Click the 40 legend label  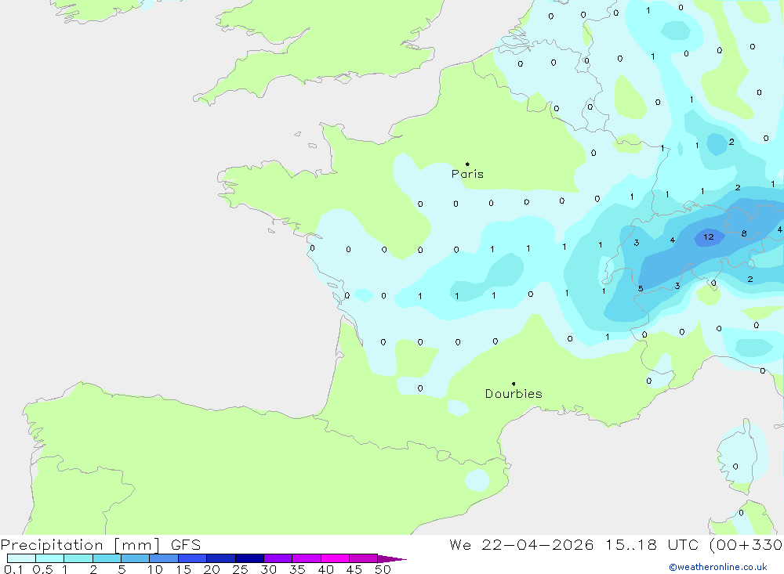point(325,569)
